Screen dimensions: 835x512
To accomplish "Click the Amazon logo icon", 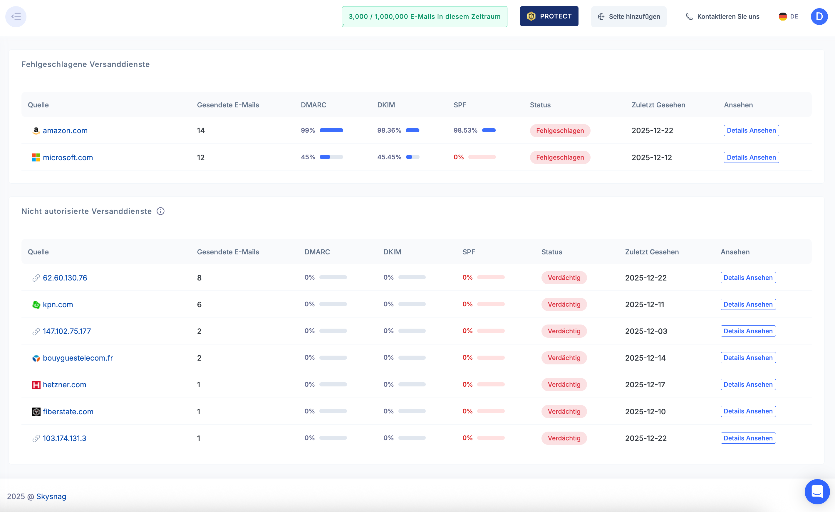I will click(x=36, y=131).
